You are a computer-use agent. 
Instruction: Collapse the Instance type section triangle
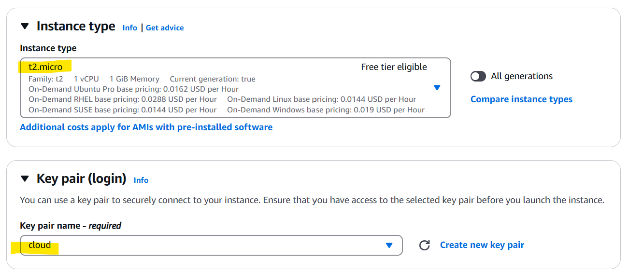(25, 27)
